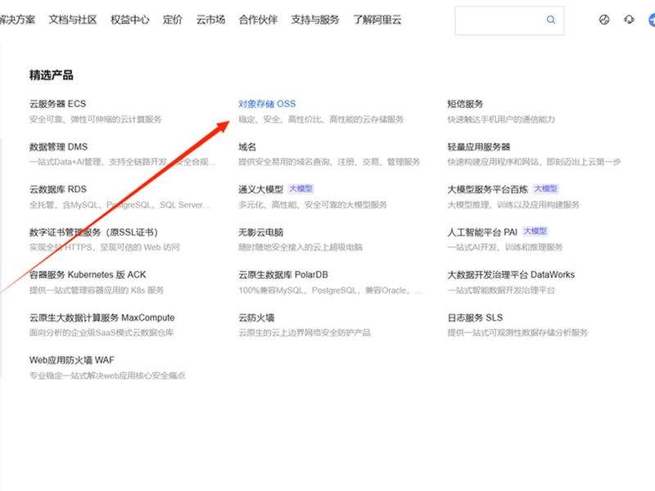Viewport: 655px width, 491px height.
Task: Click description 快速触达手机用户的通信能力
Action: (501, 119)
